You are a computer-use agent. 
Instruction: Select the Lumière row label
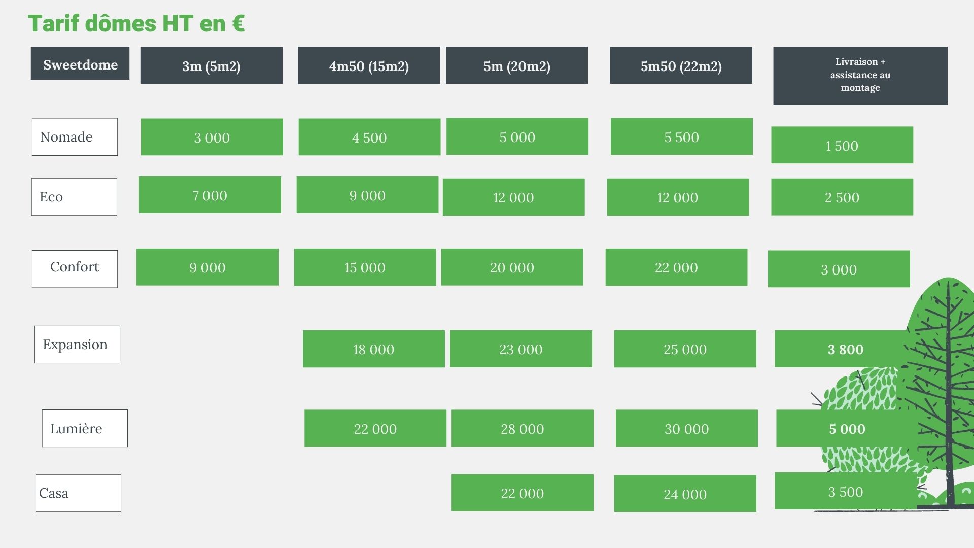click(85, 428)
